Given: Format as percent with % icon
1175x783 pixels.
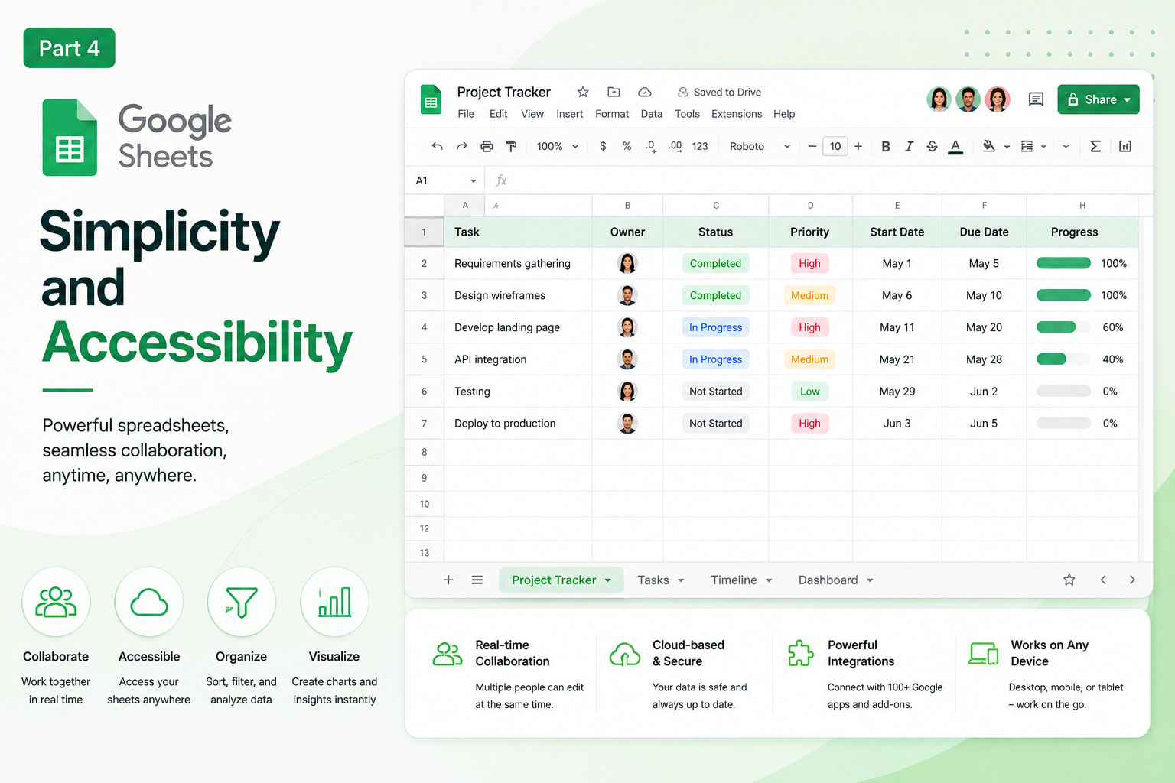Looking at the screenshot, I should point(627,146).
